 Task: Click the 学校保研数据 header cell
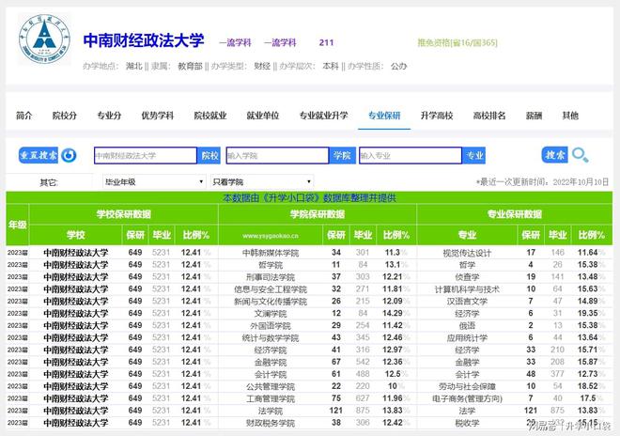[x=124, y=214]
